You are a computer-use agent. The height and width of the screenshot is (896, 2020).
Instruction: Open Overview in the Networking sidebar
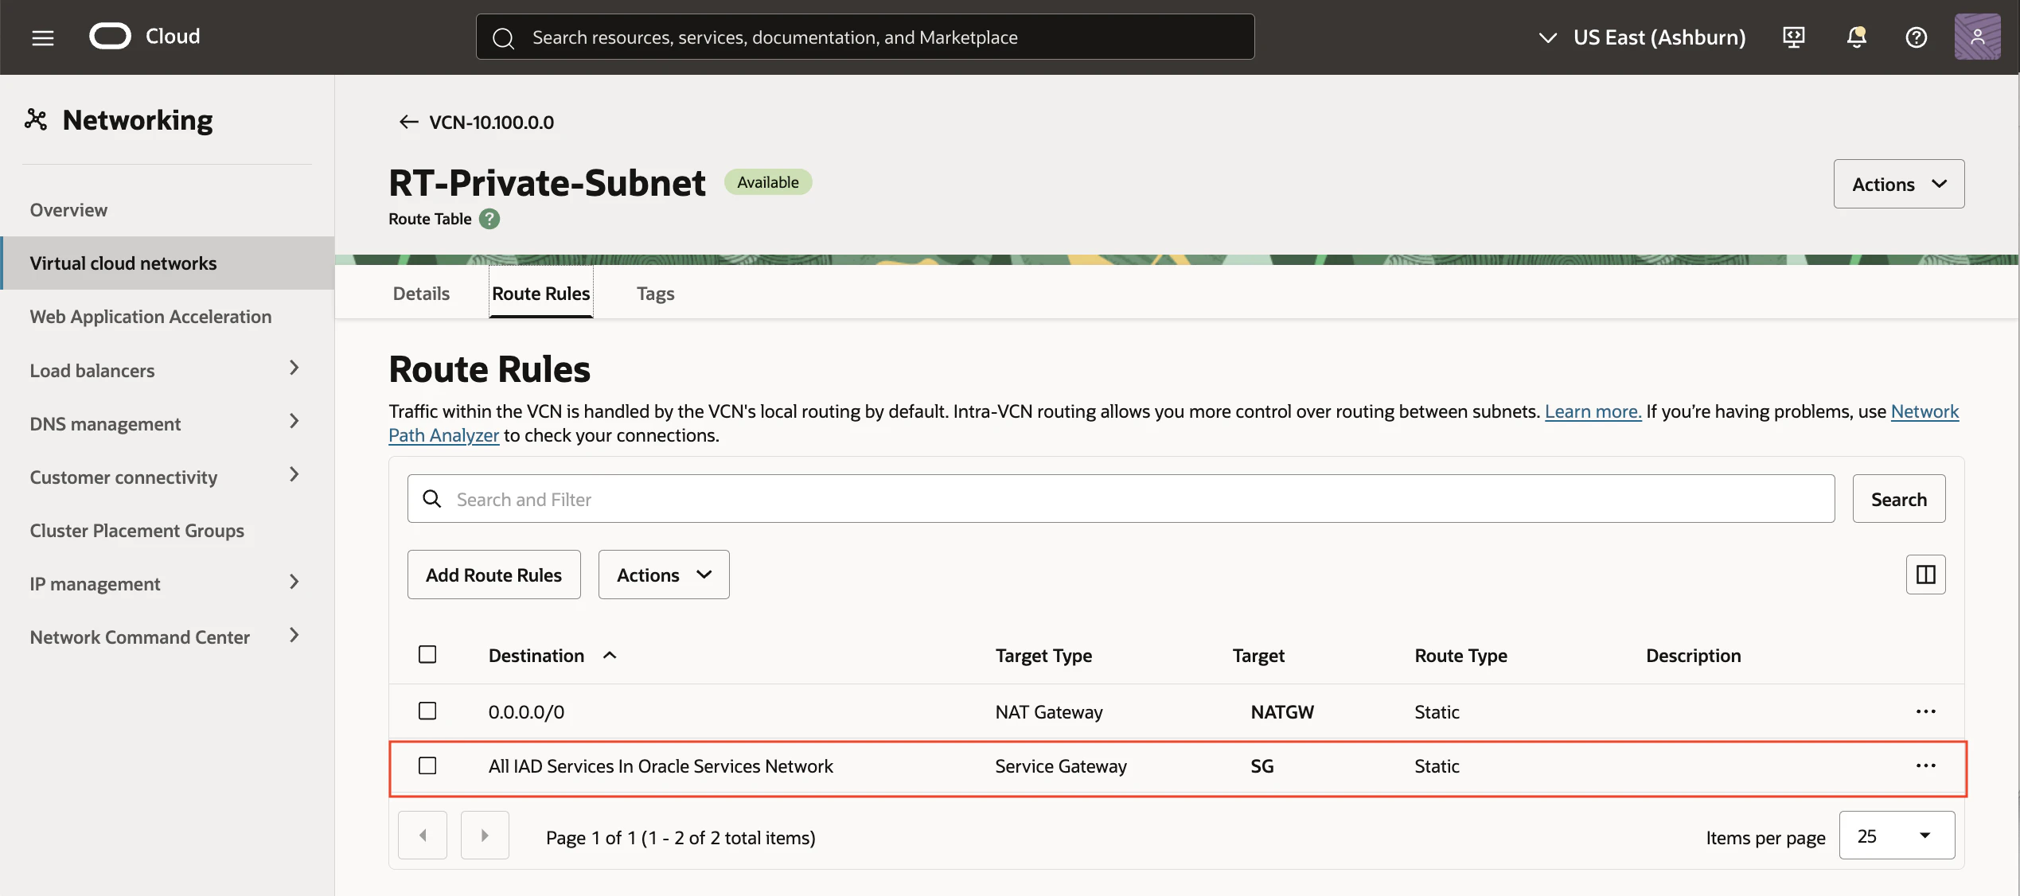[68, 210]
